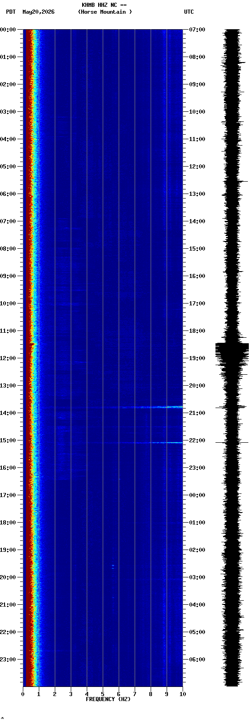Click frequency axis tick label 4
Screen dimensions: 252x723
87,694
